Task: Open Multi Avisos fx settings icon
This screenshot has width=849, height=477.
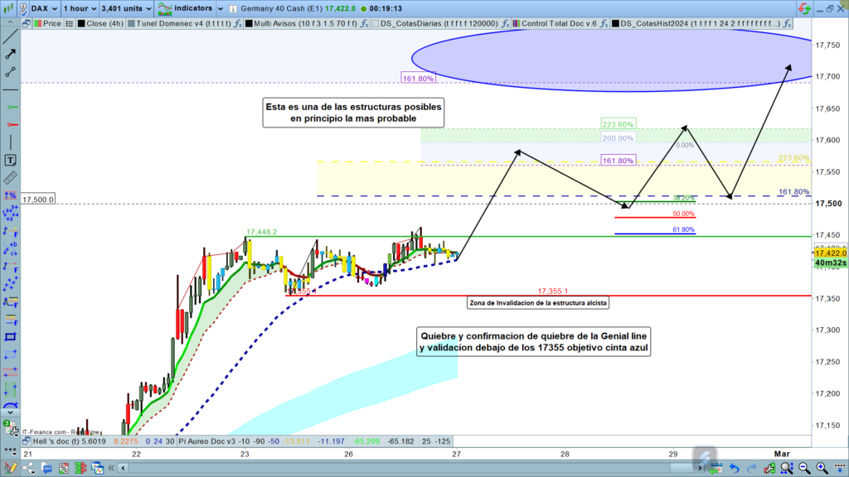Action: pyautogui.click(x=362, y=24)
